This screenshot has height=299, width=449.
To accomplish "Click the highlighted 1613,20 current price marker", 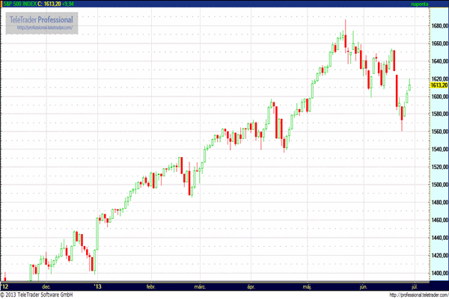I will pos(439,86).
